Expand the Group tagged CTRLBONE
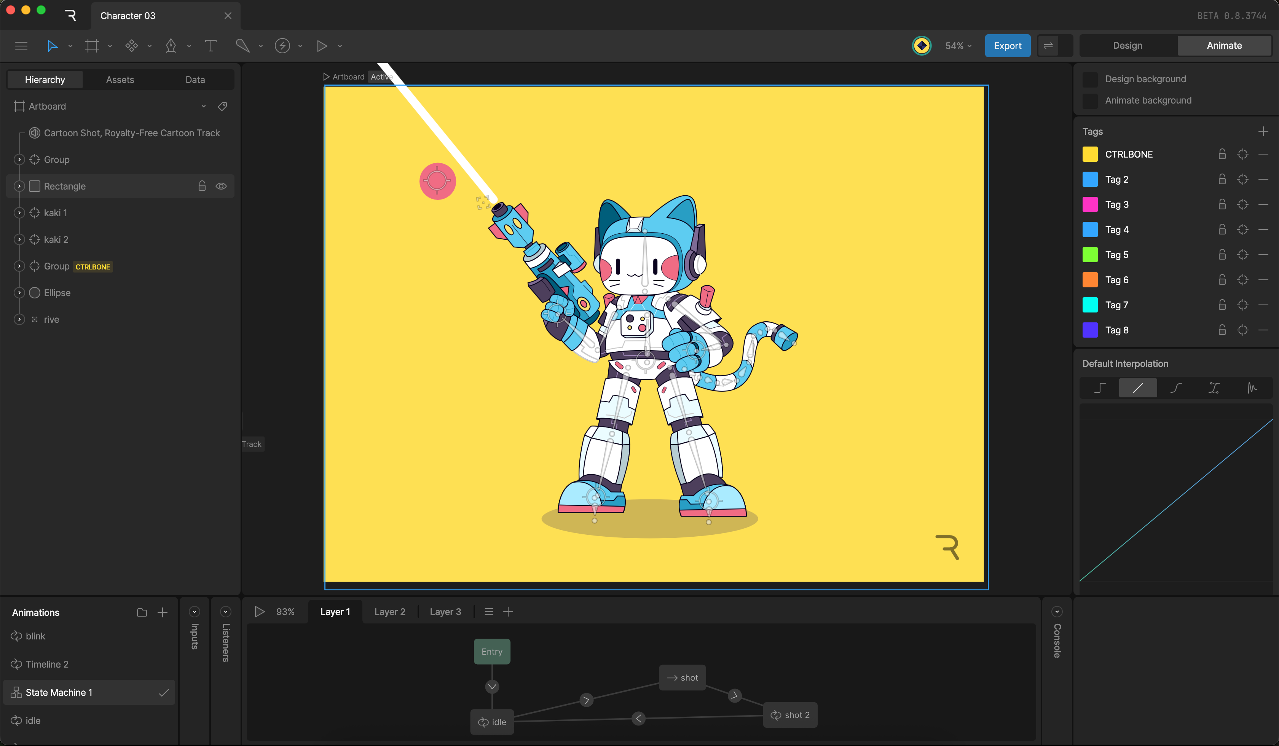 pos(19,266)
